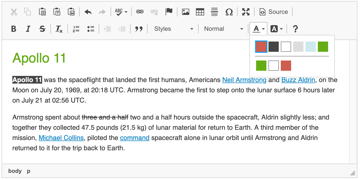Click the Paste clipboard icon

(42, 12)
